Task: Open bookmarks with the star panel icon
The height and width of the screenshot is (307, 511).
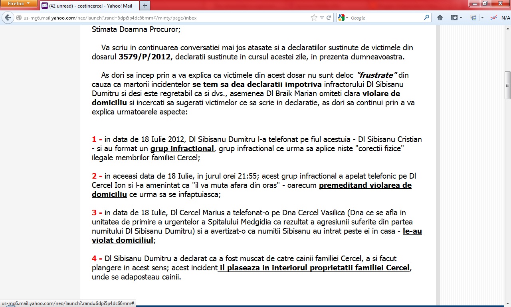Action: [x=454, y=18]
